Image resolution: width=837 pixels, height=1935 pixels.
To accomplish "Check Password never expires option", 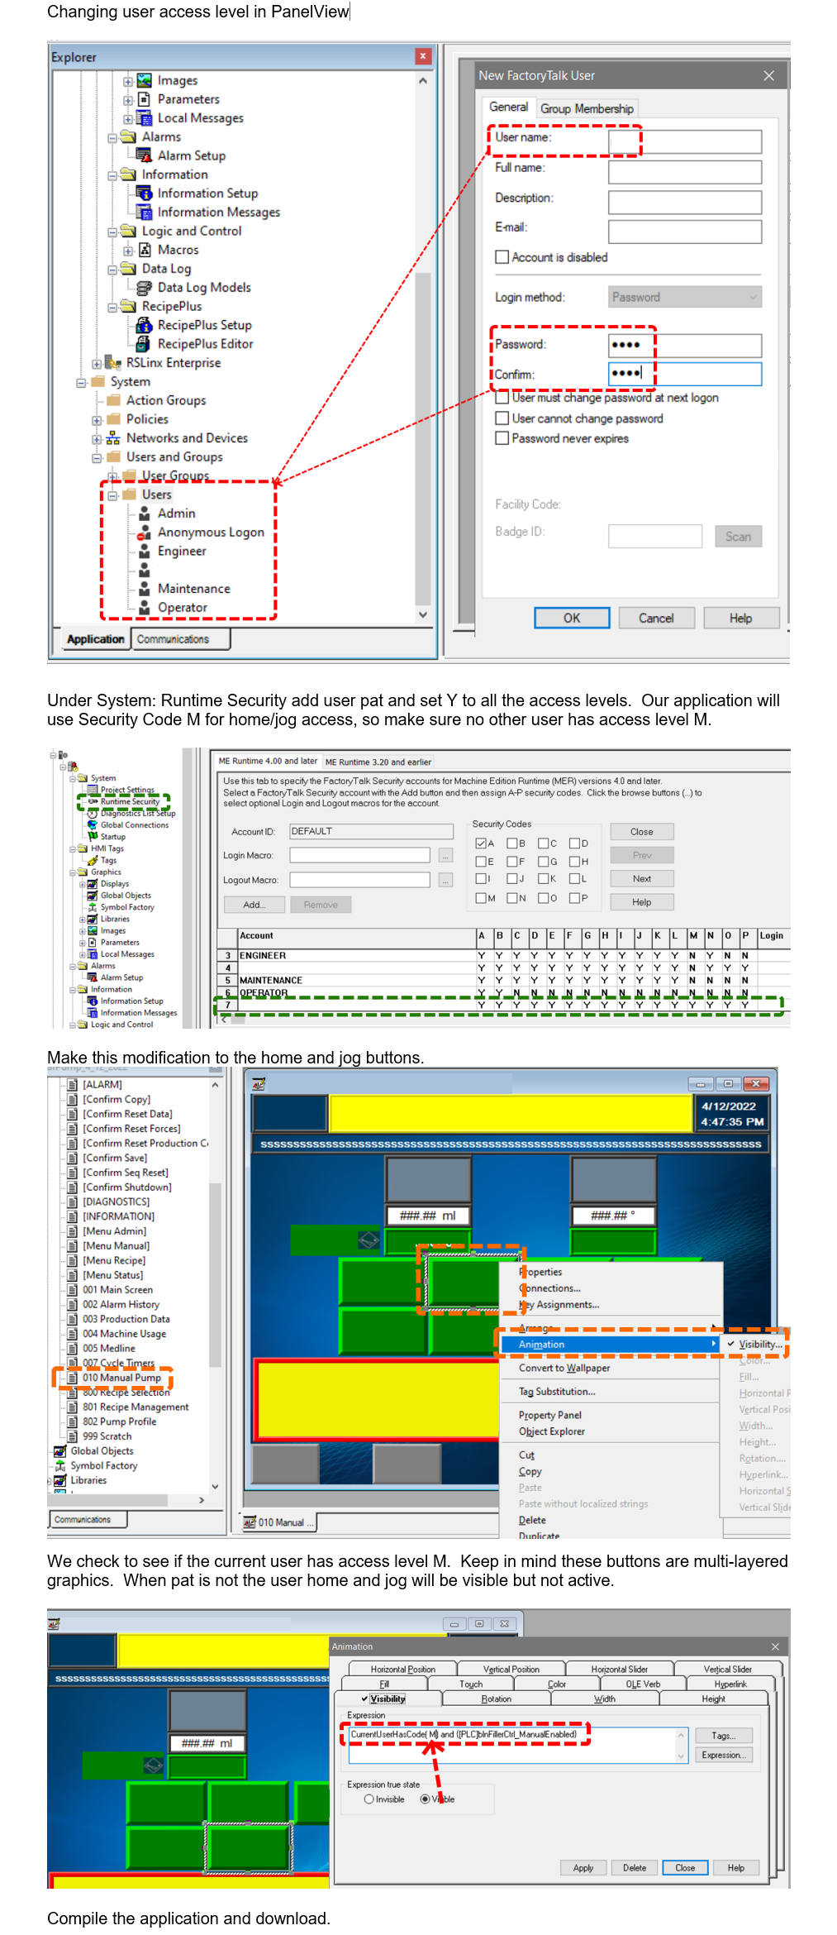I will [502, 438].
